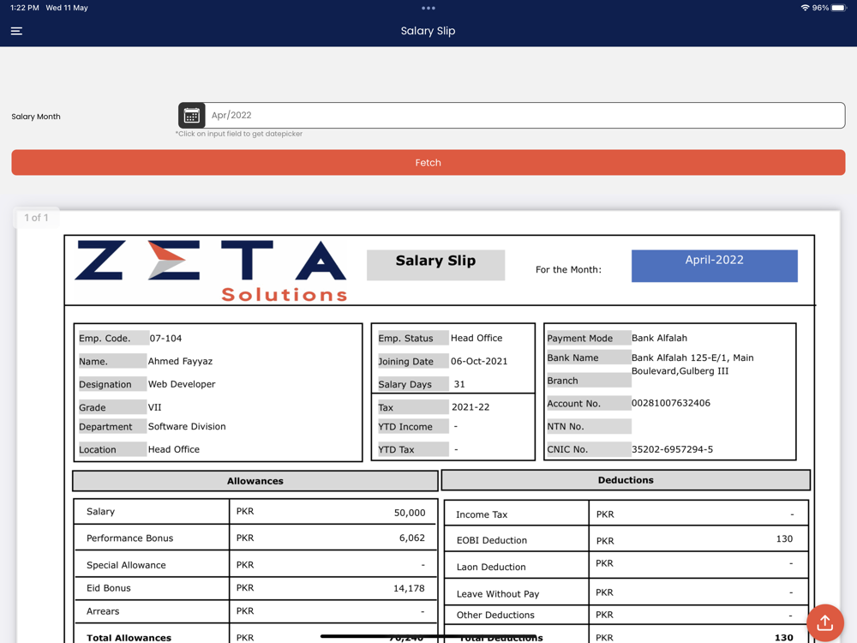Click payment mode 'Bank Alfalah'
857x643 pixels.
click(x=659, y=338)
